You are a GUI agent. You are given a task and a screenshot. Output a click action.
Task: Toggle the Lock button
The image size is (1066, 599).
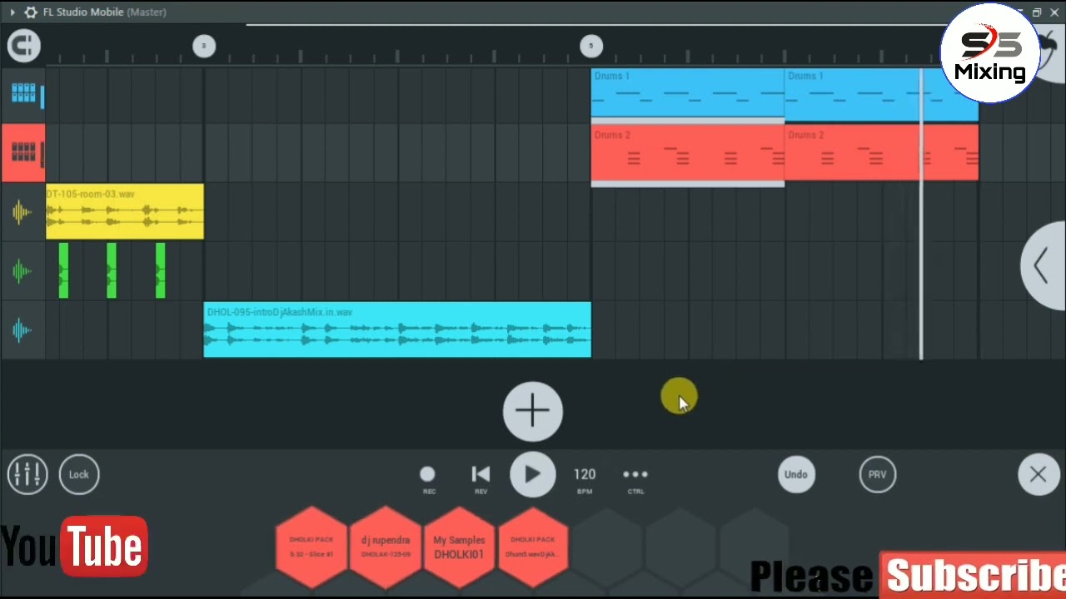(x=79, y=474)
